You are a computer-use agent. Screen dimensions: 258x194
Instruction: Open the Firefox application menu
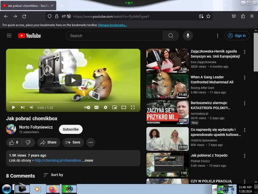252,16
